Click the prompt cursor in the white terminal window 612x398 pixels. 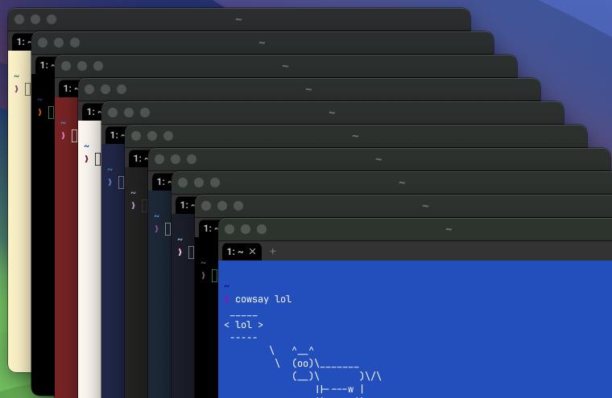(x=97, y=159)
